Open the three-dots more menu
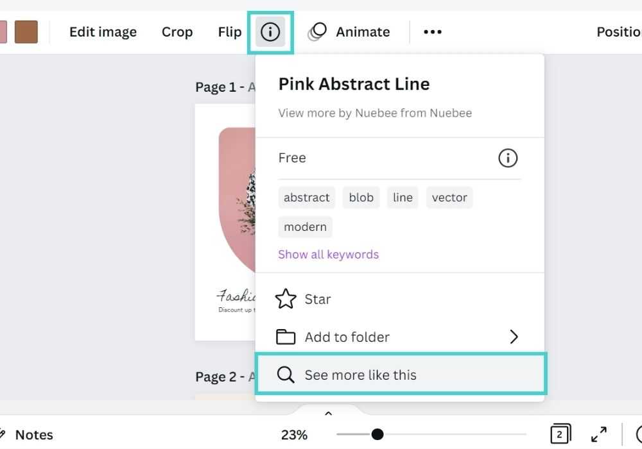This screenshot has width=642, height=449. [433, 31]
